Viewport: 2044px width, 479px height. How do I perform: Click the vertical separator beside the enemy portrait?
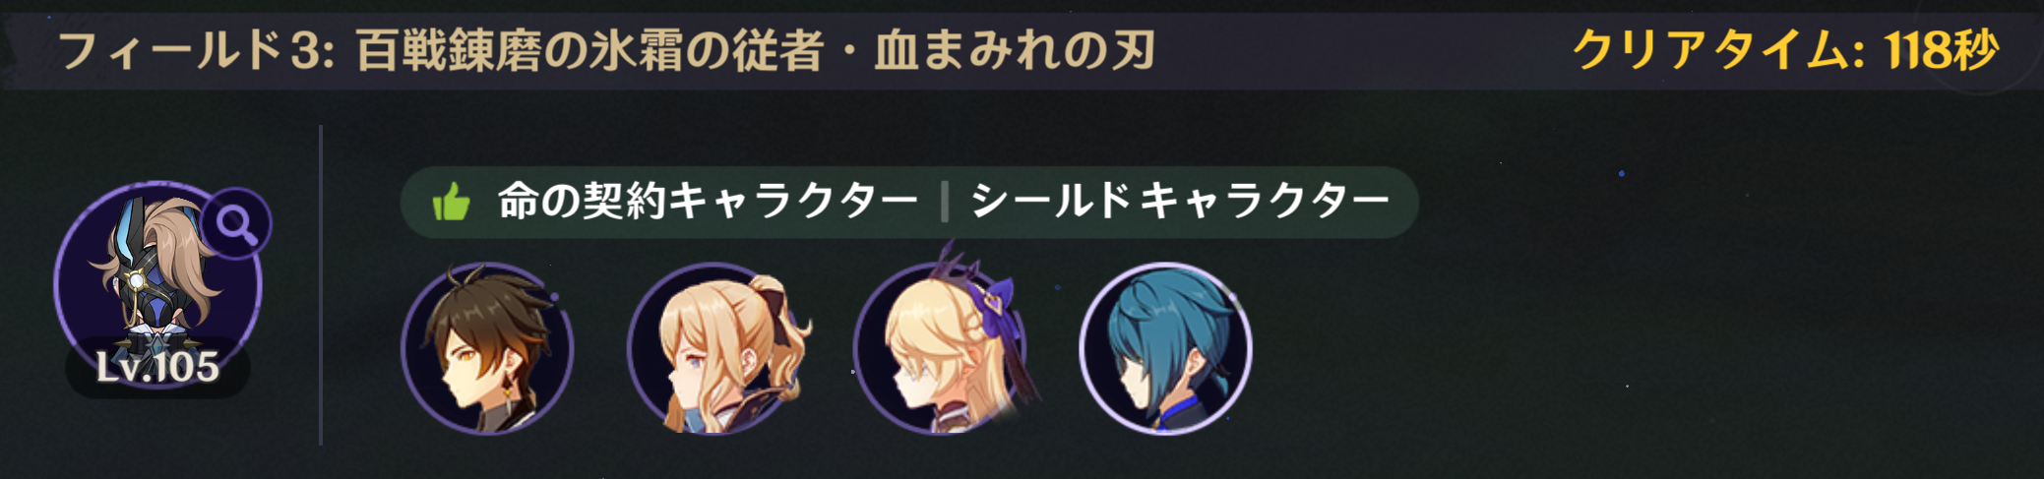321,285
